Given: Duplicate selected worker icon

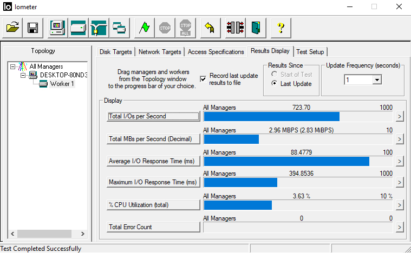Looking at the screenshot, I should pyautogui.click(x=119, y=28).
